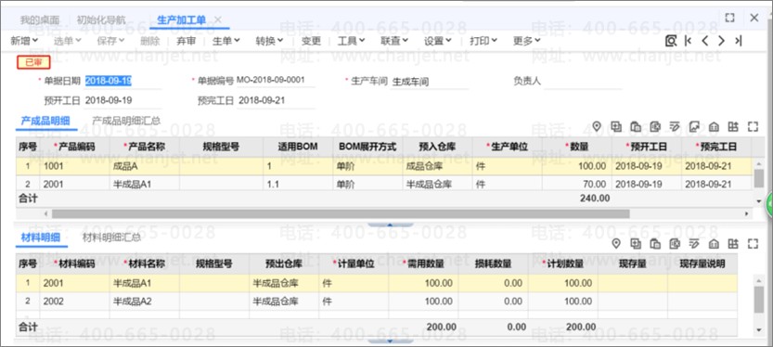Click the 单据日期 input field
This screenshot has width=773, height=347.
click(122, 81)
